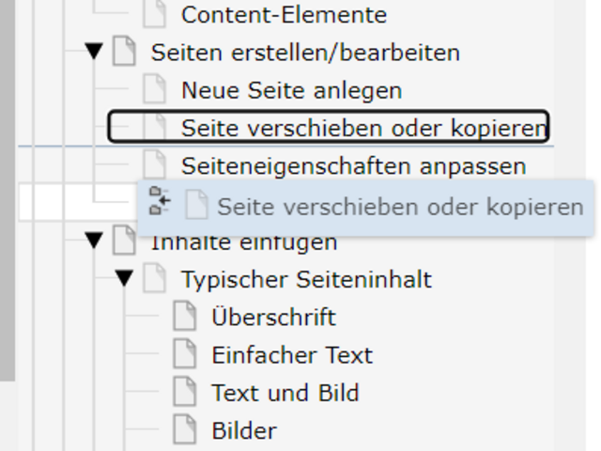The width and height of the screenshot is (601, 451).
Task: Click the page icon next to Seiteneigenschaften anpassen
Action: click(x=154, y=165)
